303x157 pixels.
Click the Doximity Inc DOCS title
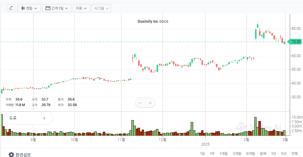[153, 22]
